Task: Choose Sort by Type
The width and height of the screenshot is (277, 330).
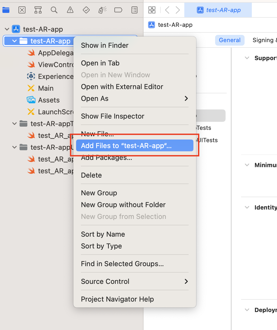Action: [x=135, y=246]
